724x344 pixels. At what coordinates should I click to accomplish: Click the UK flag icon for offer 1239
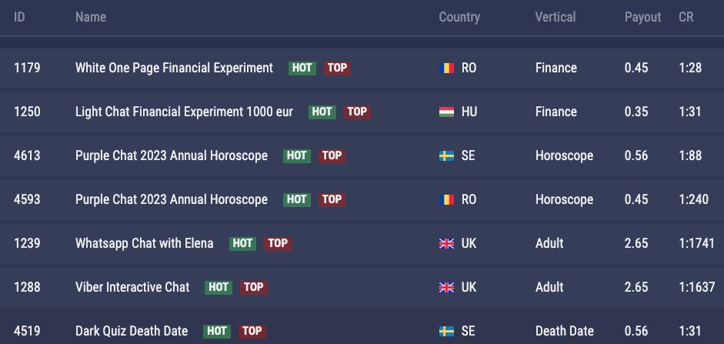(x=446, y=243)
